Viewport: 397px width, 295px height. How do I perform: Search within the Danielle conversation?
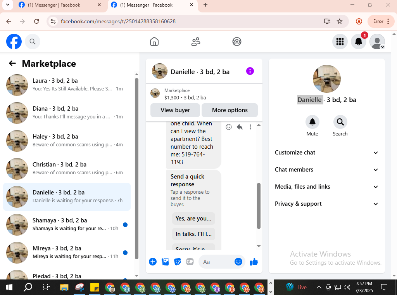[340, 126]
